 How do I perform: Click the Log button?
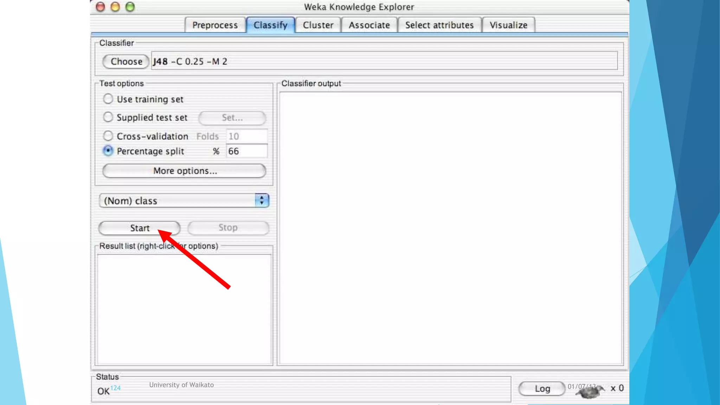[x=542, y=388]
